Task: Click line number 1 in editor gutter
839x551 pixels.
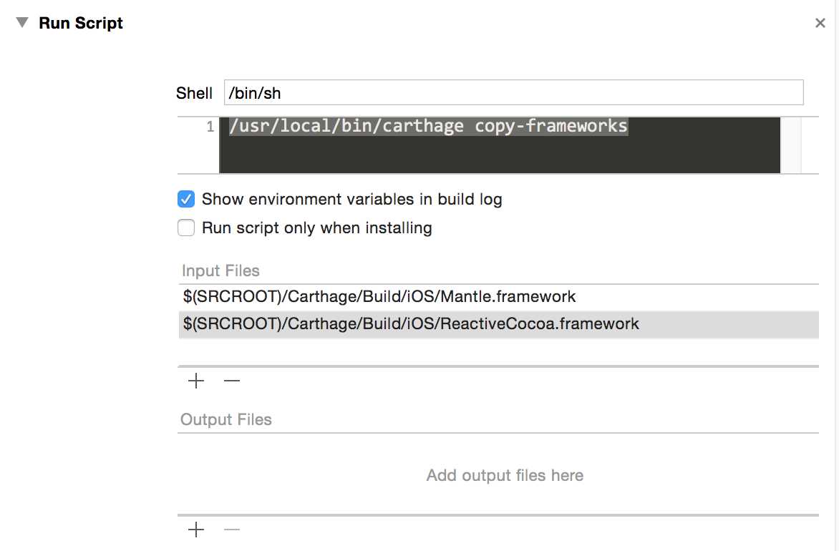Action: click(x=210, y=127)
